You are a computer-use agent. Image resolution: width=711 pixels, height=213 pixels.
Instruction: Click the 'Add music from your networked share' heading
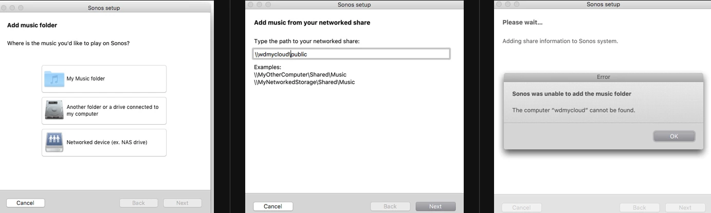pos(312,23)
